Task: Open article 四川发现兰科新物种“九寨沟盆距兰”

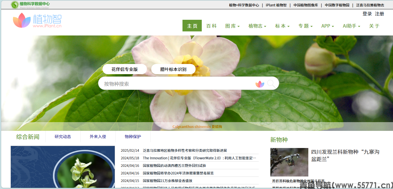Action: (x=345, y=155)
